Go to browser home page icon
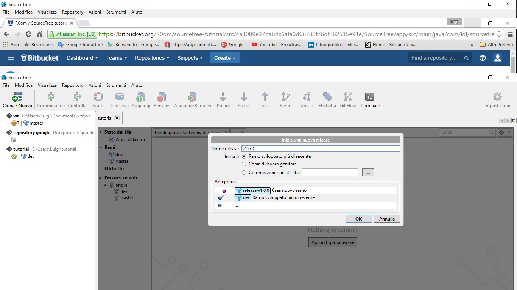This screenshot has width=517, height=290. pyautogui.click(x=39, y=34)
